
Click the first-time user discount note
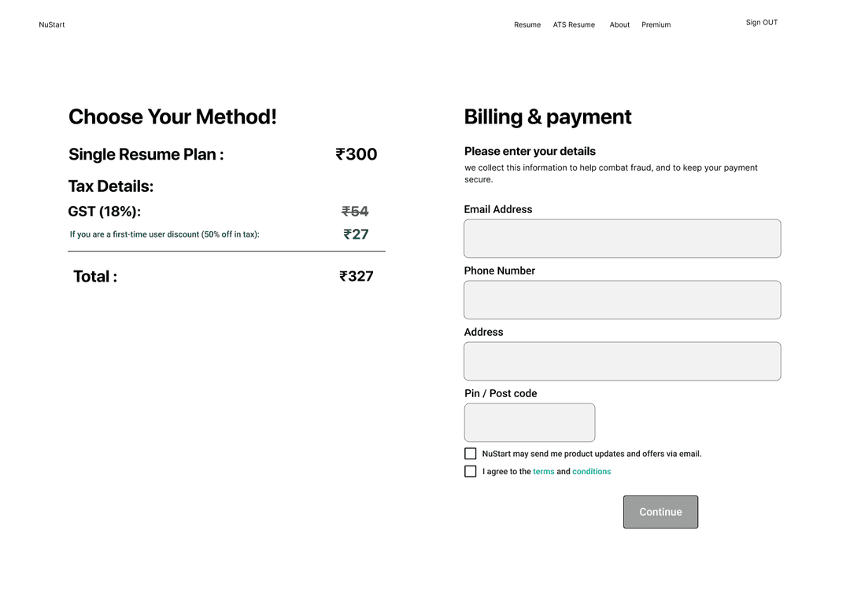[164, 234]
